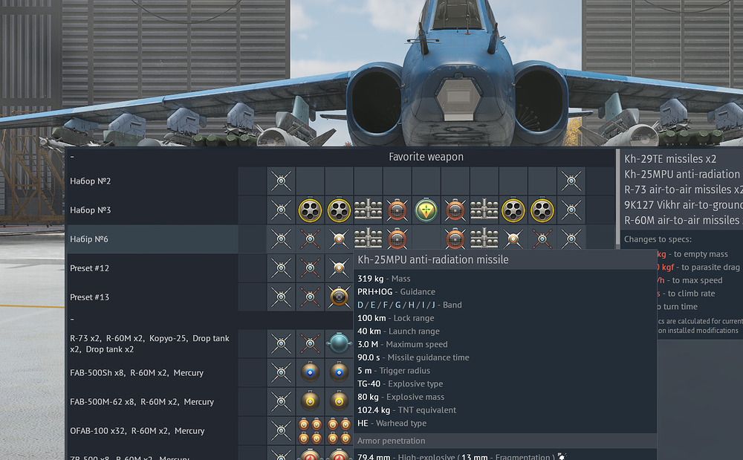The width and height of the screenshot is (743, 460).
Task: Click the red-finned missile icon in Preset #13
Action: click(x=310, y=297)
